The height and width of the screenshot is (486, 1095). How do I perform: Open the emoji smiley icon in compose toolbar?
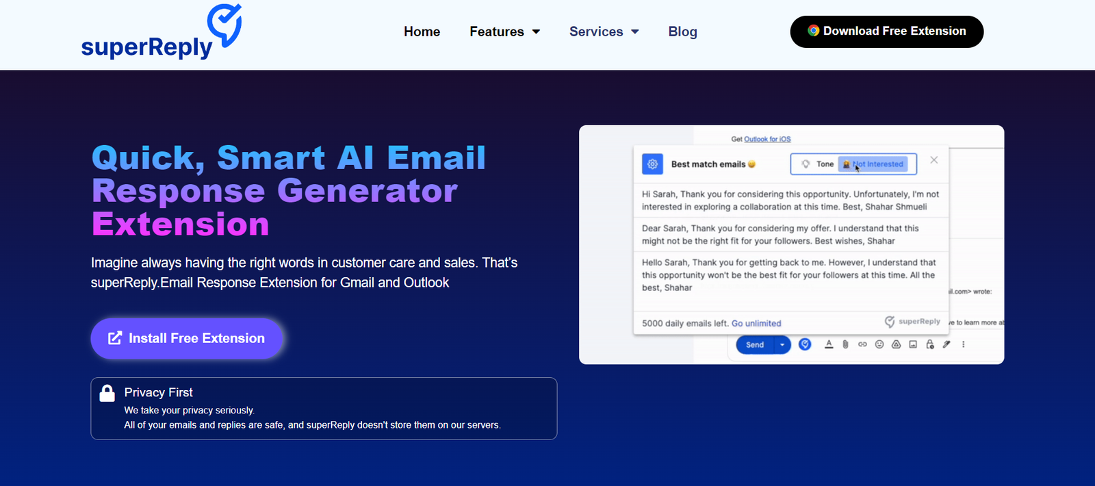point(879,344)
